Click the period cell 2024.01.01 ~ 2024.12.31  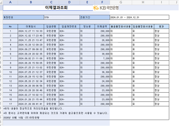click(139, 17)
